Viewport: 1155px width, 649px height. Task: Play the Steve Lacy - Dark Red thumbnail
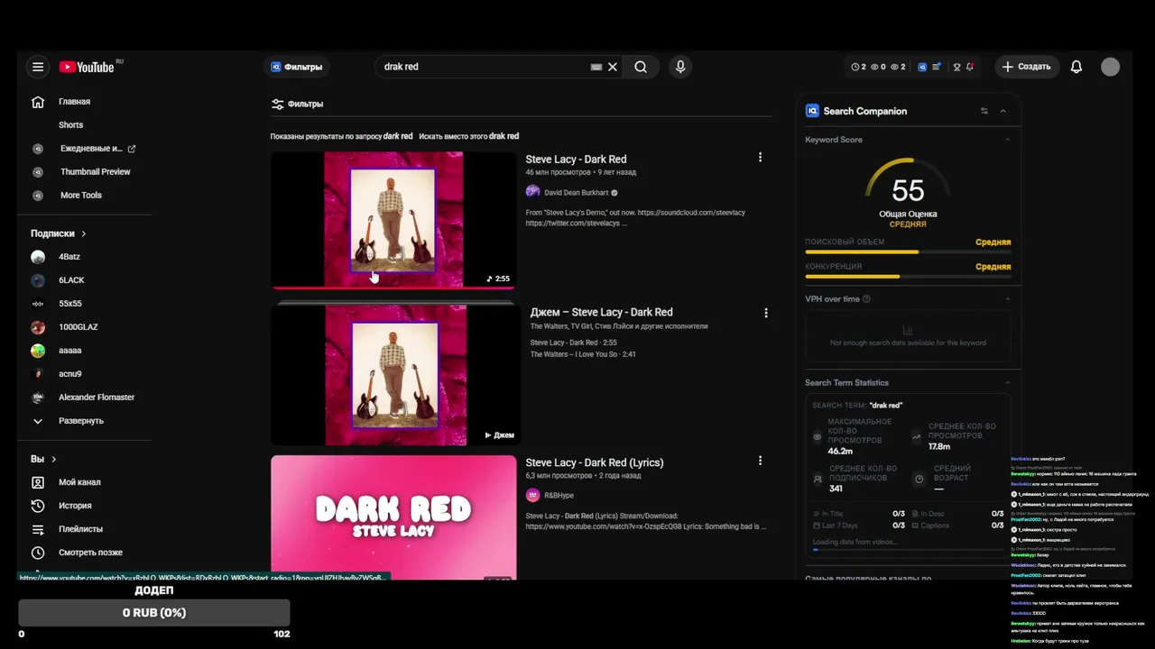coord(393,220)
